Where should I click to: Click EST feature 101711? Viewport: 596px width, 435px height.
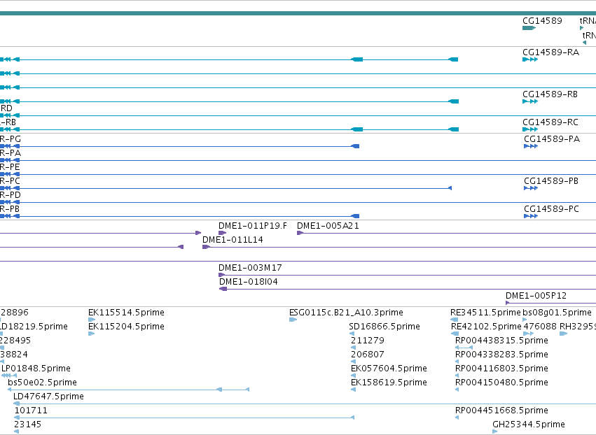pos(32,411)
